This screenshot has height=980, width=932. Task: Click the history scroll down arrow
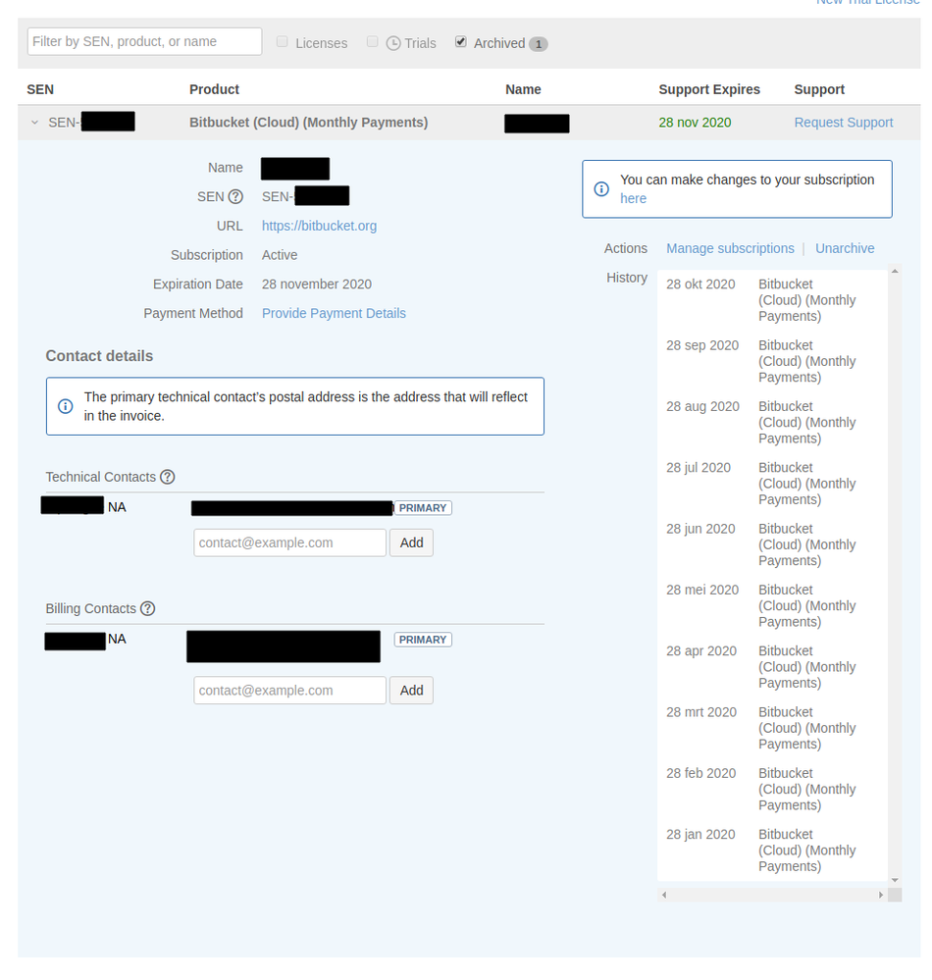895,880
